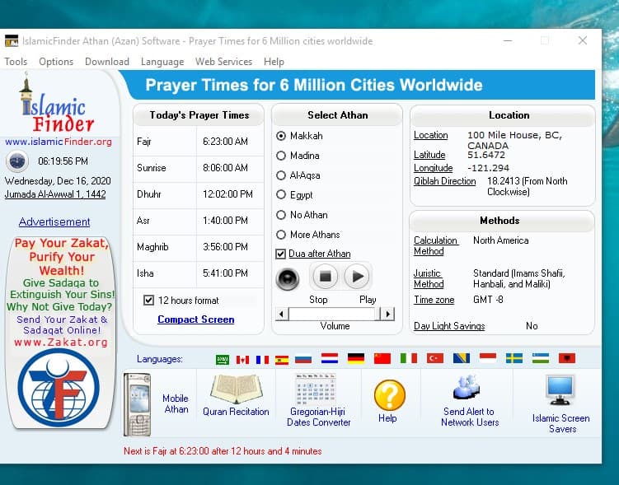Open the Help menu in menu bar
Screen dimensions: 619x485
(x=274, y=62)
